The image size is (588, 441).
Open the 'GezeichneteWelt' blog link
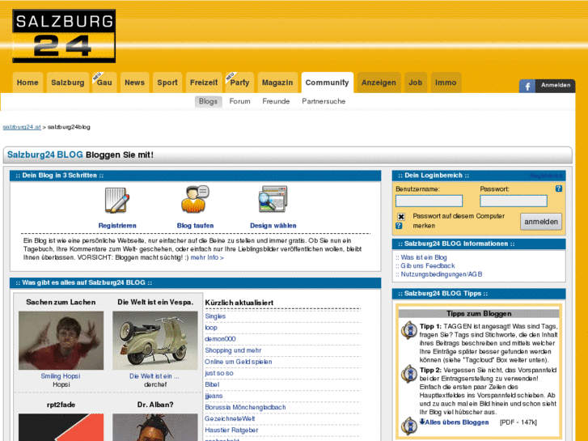click(230, 418)
